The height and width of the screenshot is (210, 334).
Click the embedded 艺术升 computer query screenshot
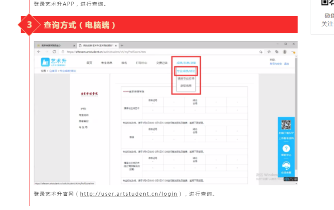pyautogui.click(x=166, y=113)
